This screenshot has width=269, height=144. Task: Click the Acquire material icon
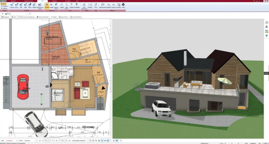(12, 5)
